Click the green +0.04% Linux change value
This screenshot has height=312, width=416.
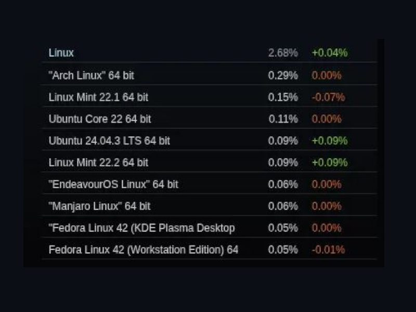click(x=329, y=53)
